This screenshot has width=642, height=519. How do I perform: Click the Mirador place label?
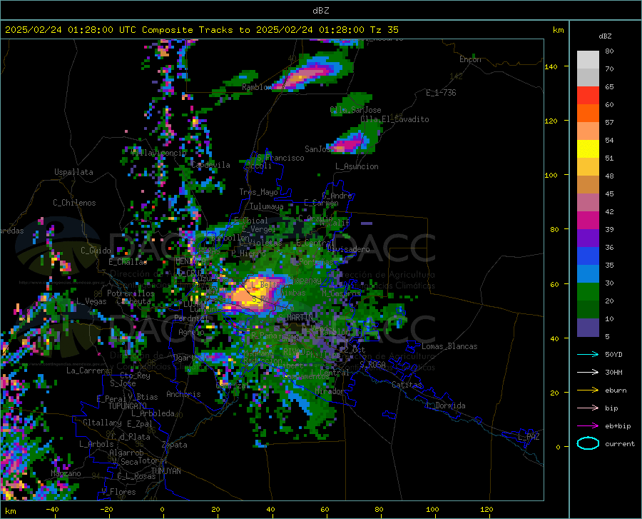coord(330,392)
